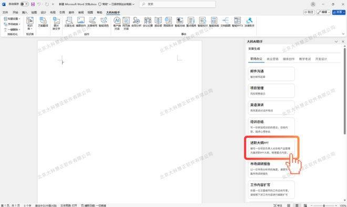347x207 pixels.
Task: Toggle the 自动保存 AutoSave switch
Action: pos(24,4)
